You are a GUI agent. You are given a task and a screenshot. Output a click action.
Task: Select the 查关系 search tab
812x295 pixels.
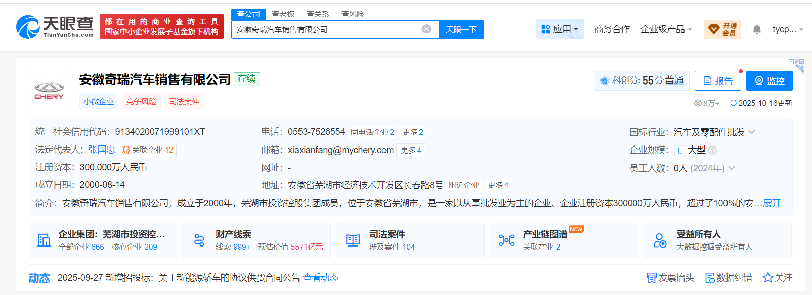click(x=318, y=14)
